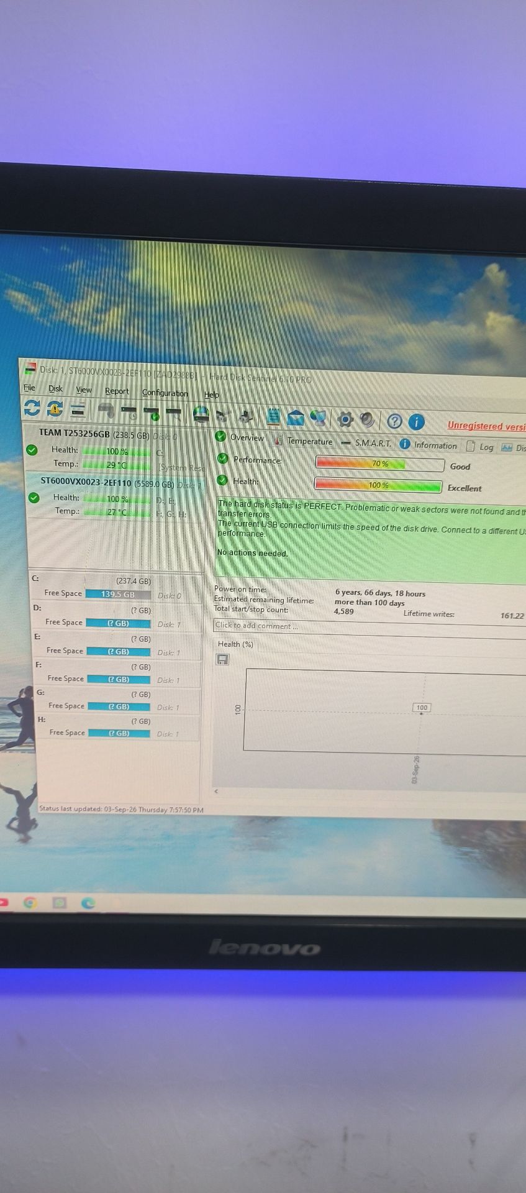Switch to the Information tab
Screen dimensions: 526x1193
pos(429,445)
